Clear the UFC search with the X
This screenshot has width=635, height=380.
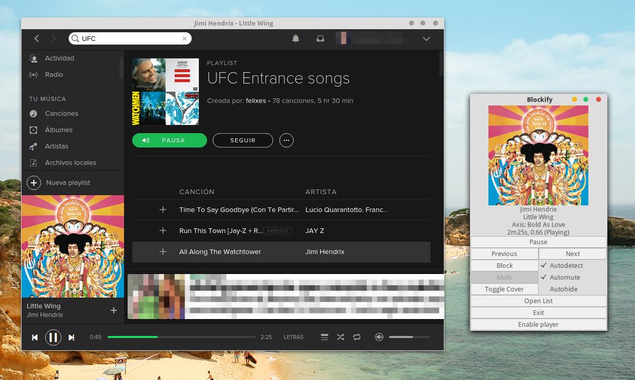pyautogui.click(x=185, y=38)
